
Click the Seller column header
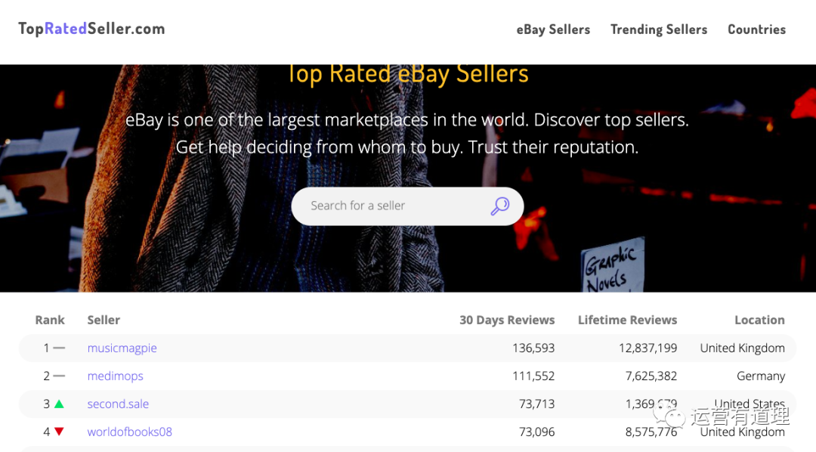pos(104,320)
